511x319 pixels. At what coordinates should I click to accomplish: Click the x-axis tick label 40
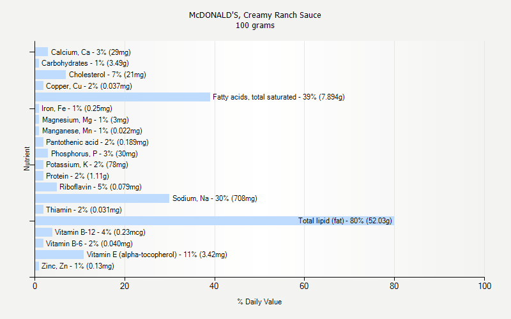[x=214, y=286]
